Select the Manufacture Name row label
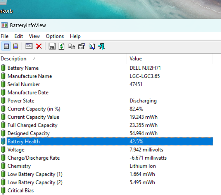The height and width of the screenshot is (195, 221). click(x=30, y=76)
